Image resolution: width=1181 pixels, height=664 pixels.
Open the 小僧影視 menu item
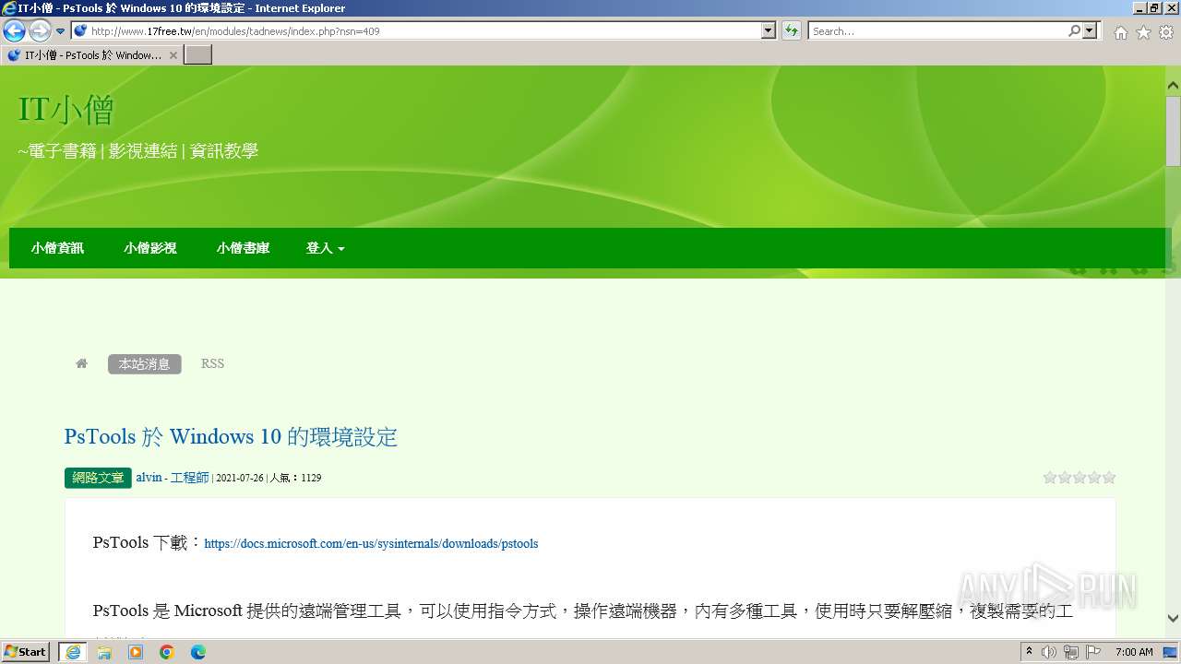(x=150, y=248)
